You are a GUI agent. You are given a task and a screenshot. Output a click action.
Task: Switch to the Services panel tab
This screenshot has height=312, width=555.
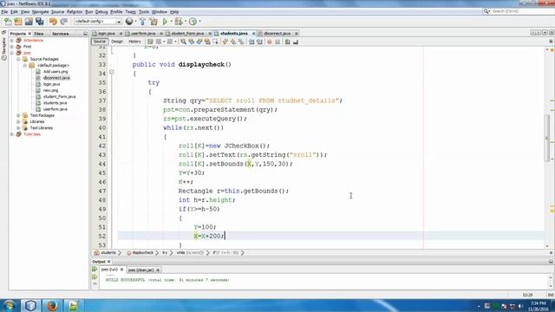[x=60, y=34]
